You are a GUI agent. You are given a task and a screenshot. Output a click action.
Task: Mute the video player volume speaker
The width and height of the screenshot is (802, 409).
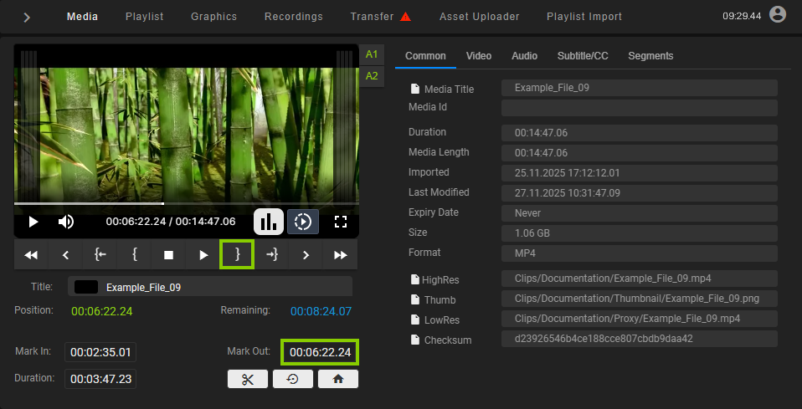[x=66, y=222]
